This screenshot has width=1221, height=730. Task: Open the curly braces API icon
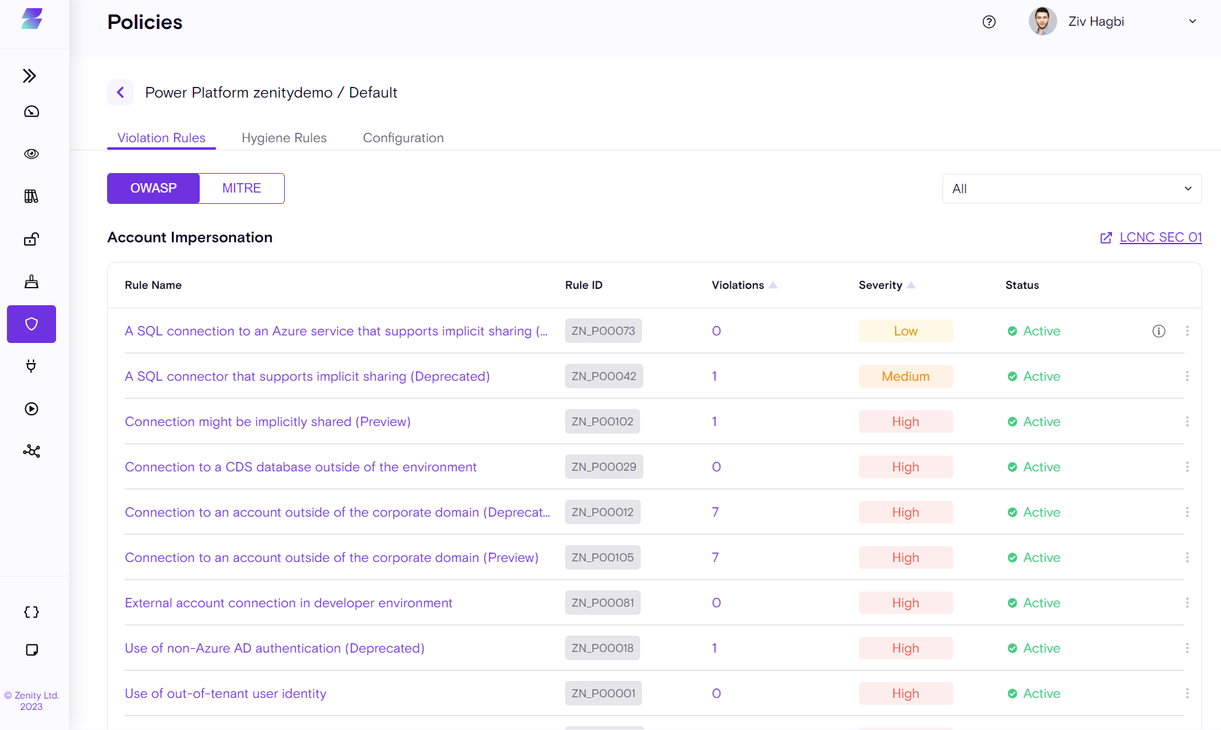tap(32, 612)
